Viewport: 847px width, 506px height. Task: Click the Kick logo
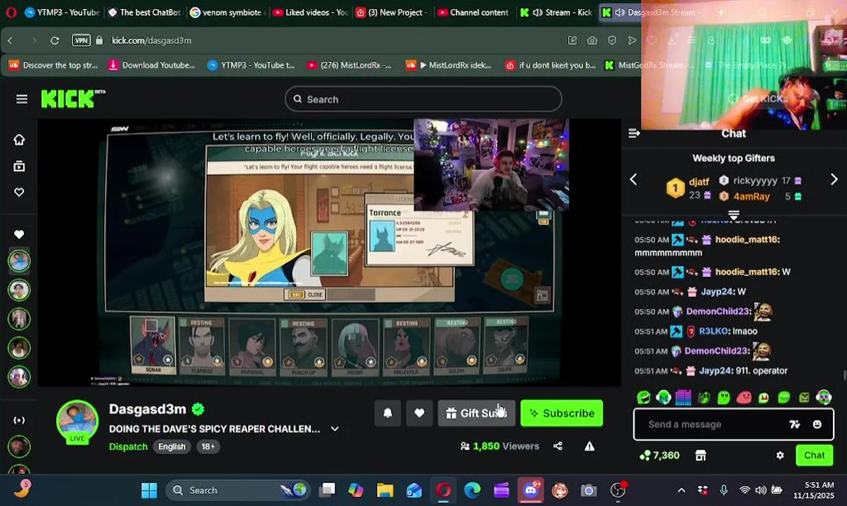tap(72, 99)
